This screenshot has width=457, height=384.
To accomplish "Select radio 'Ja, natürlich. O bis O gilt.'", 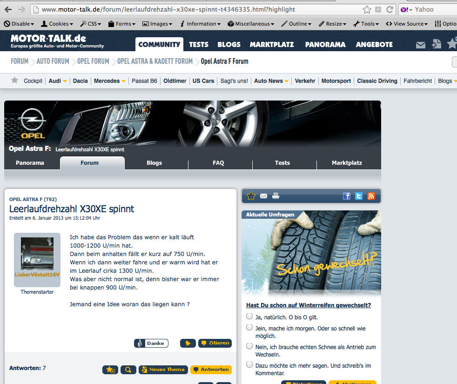I will click(x=249, y=316).
